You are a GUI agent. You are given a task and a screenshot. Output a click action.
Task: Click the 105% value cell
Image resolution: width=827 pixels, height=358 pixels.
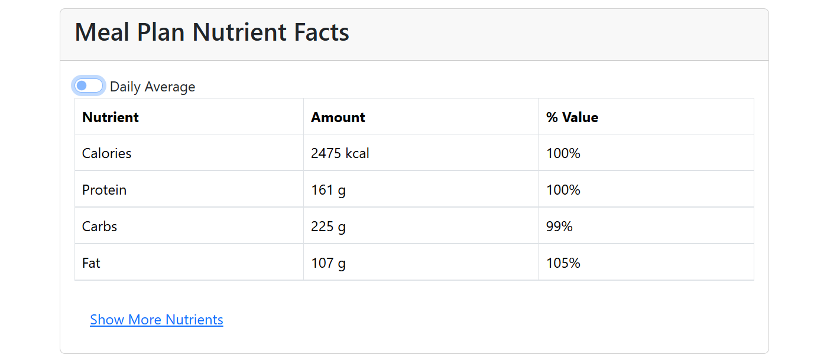point(563,263)
